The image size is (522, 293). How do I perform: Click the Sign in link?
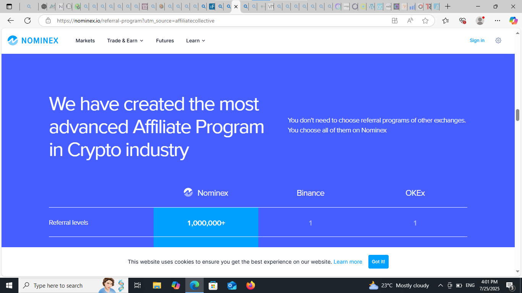click(477, 40)
